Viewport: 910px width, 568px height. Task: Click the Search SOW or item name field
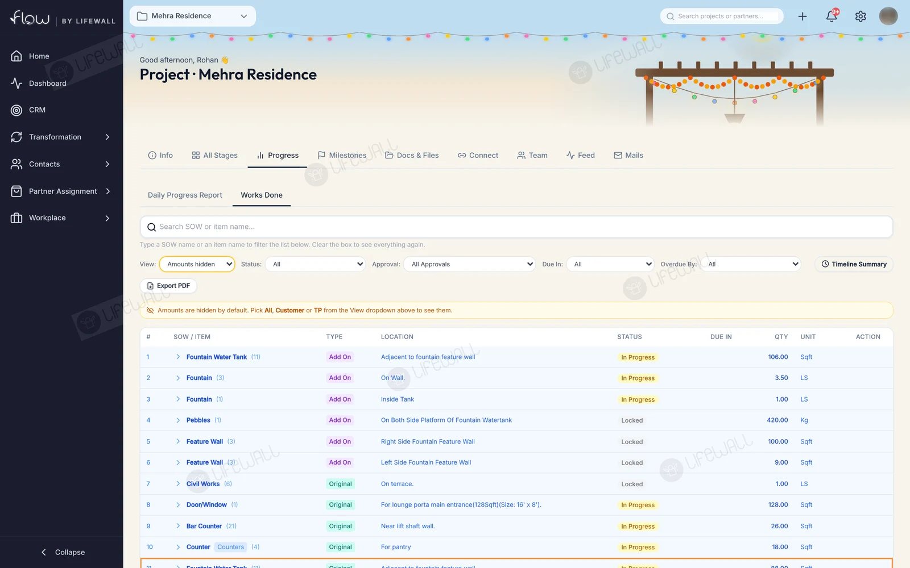tap(516, 227)
